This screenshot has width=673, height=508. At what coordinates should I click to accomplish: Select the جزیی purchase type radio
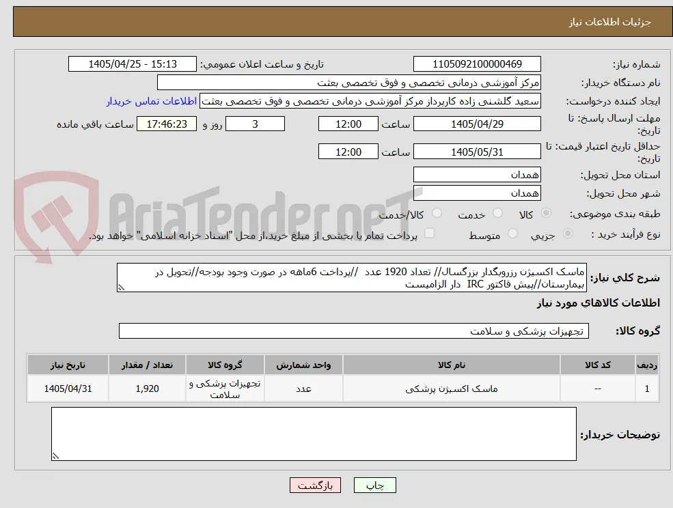pos(567,234)
